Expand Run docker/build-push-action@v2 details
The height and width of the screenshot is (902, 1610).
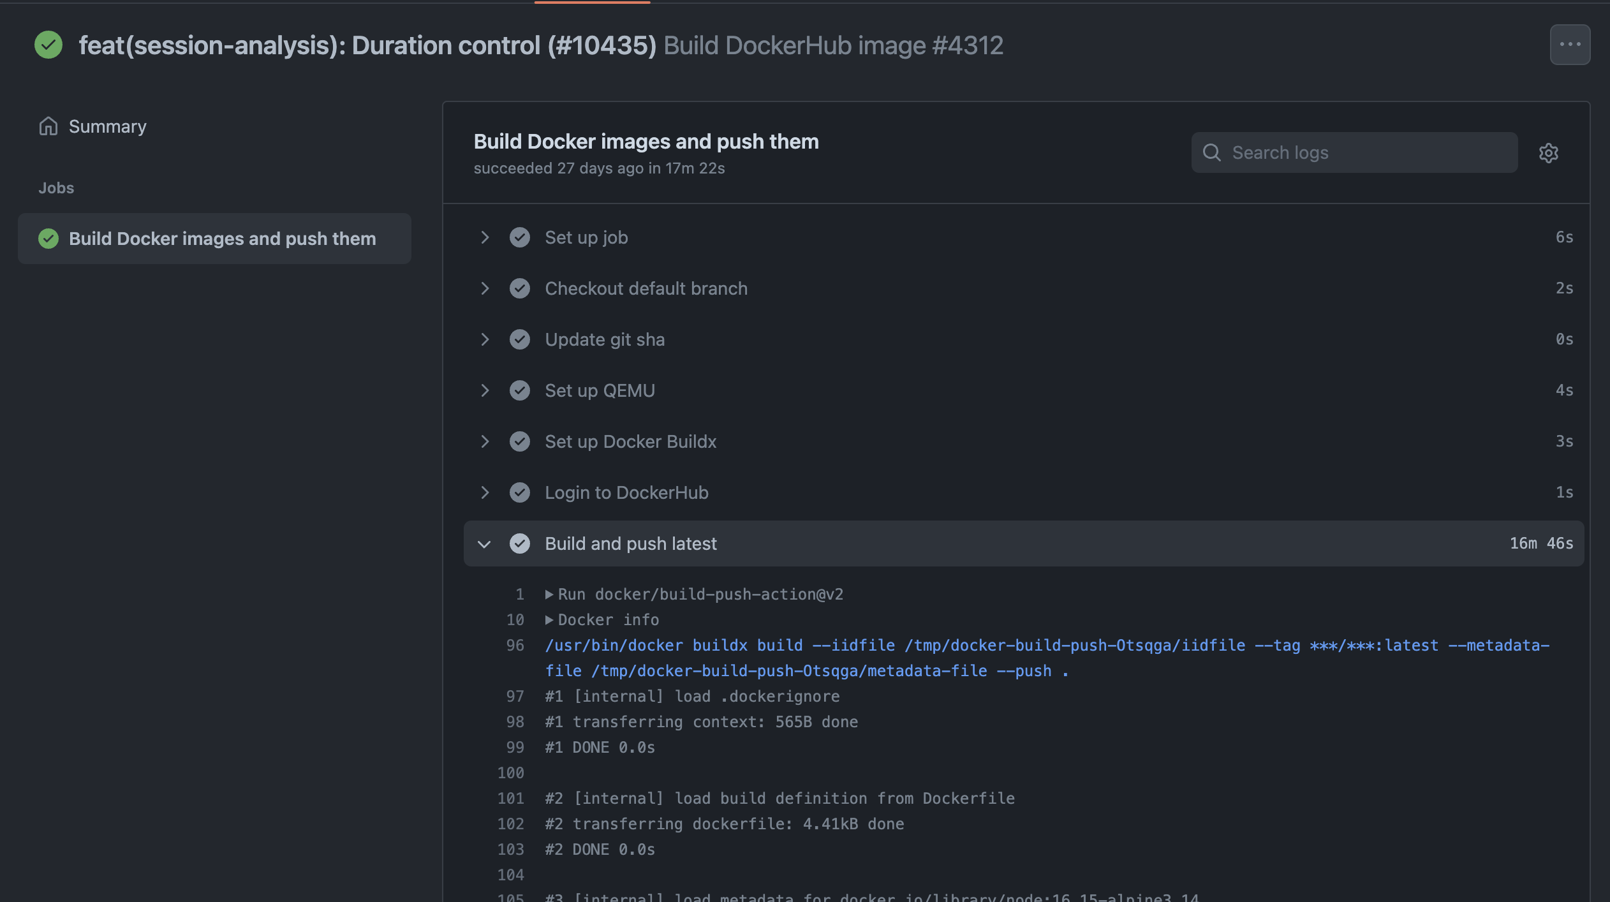click(549, 593)
